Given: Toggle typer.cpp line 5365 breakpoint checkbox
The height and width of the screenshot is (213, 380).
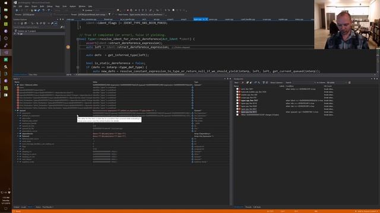Looking at the screenshot, I should (x=237, y=101).
